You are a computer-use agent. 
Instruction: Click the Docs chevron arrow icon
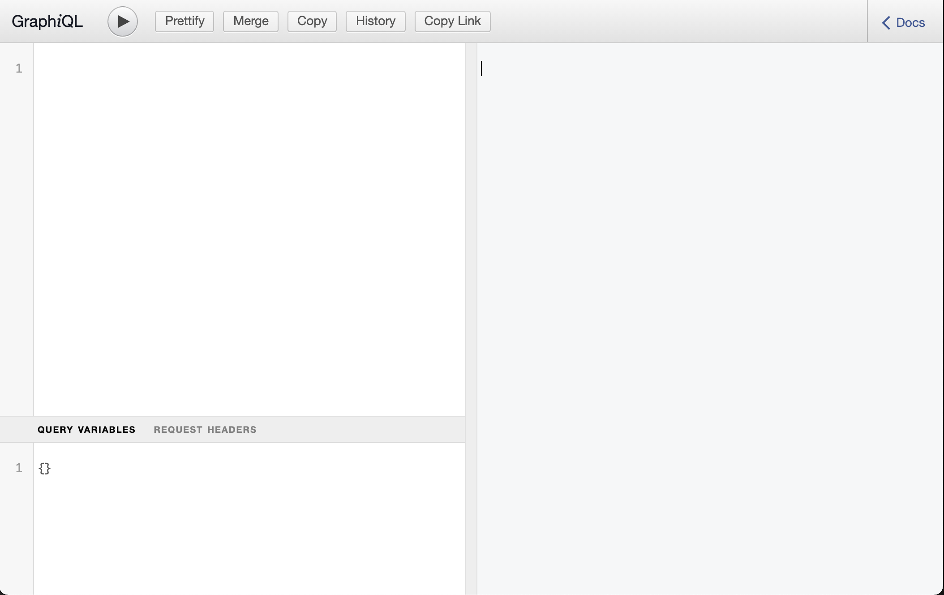pos(886,23)
